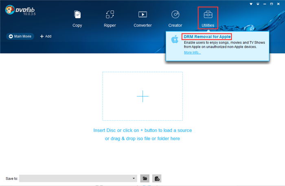
Task: Click the DRM Removal description text
Action: pos(224,45)
